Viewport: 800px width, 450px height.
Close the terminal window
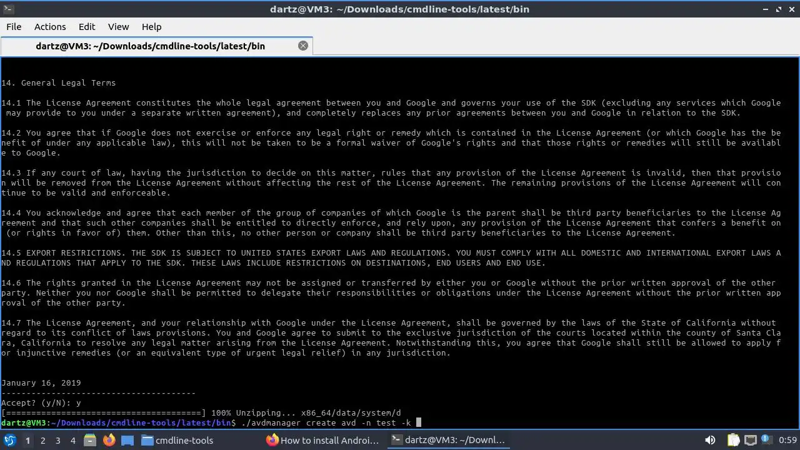click(791, 9)
